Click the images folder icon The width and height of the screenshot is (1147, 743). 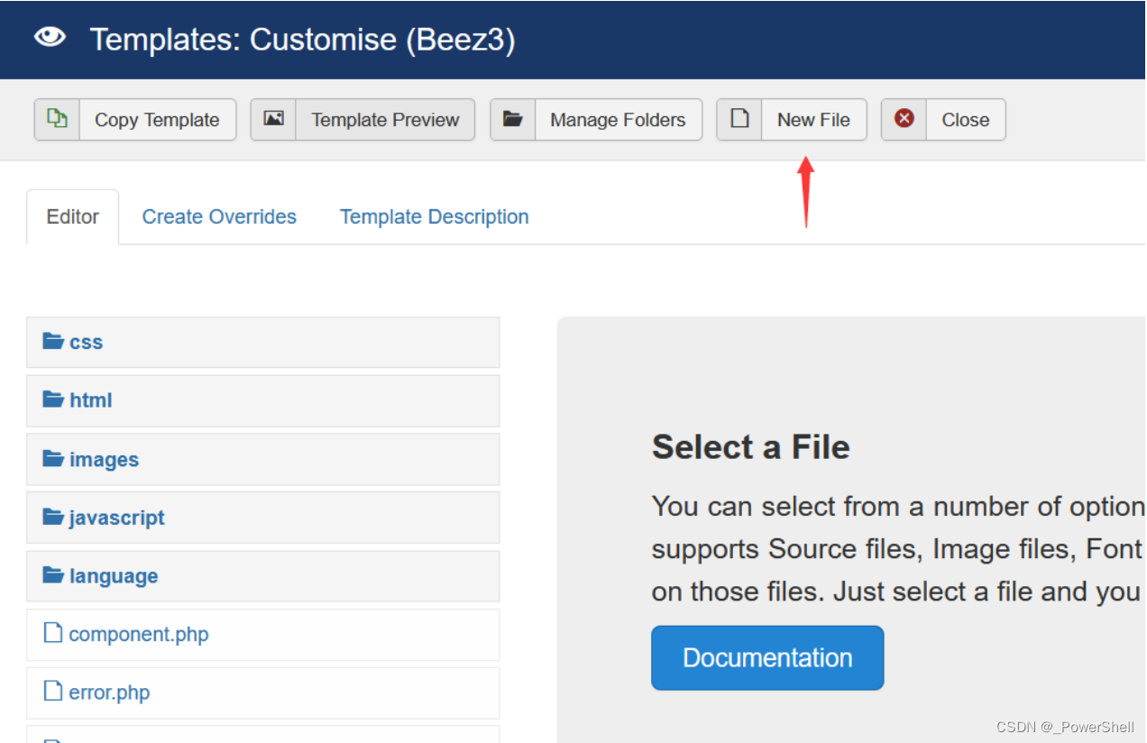pyautogui.click(x=53, y=458)
